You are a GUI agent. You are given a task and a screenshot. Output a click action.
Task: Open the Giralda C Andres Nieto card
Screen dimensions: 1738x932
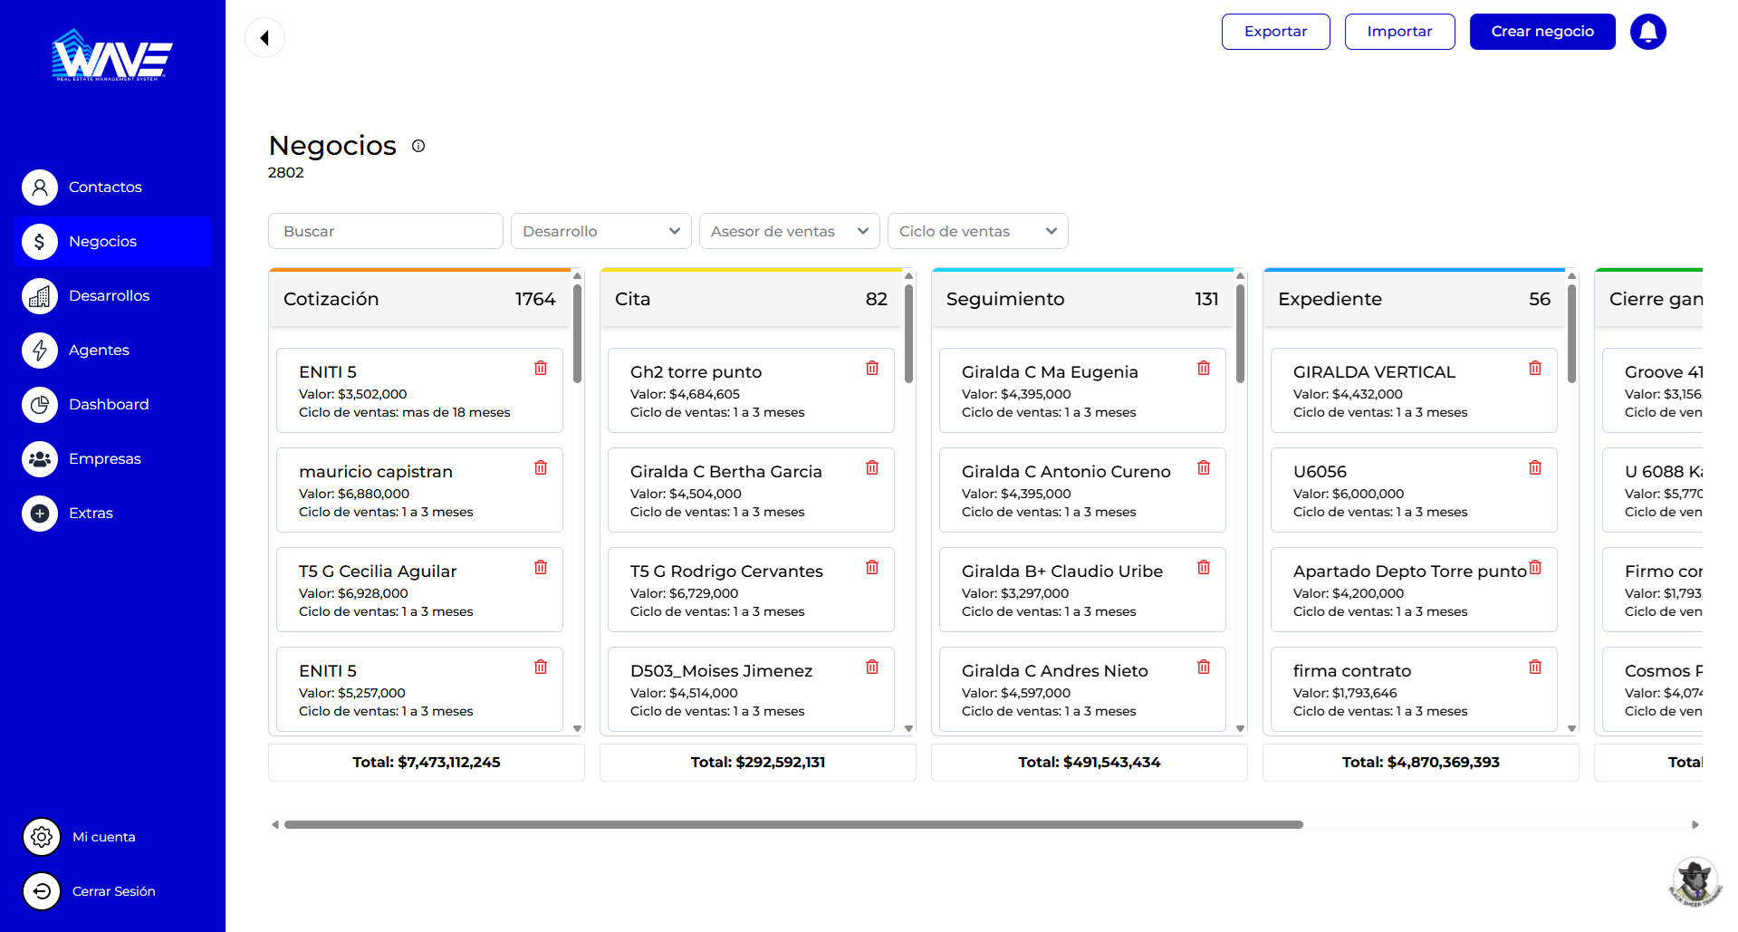click(1082, 689)
